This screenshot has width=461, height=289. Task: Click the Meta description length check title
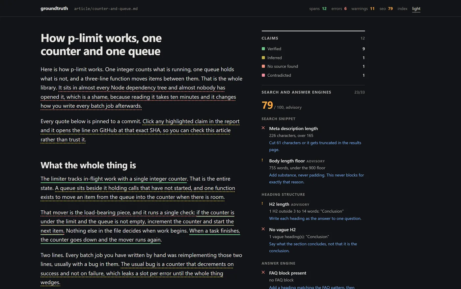tap(293, 128)
